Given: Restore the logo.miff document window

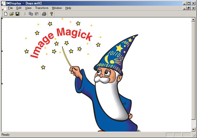Looking at the screenshot, I should (x=188, y=8).
